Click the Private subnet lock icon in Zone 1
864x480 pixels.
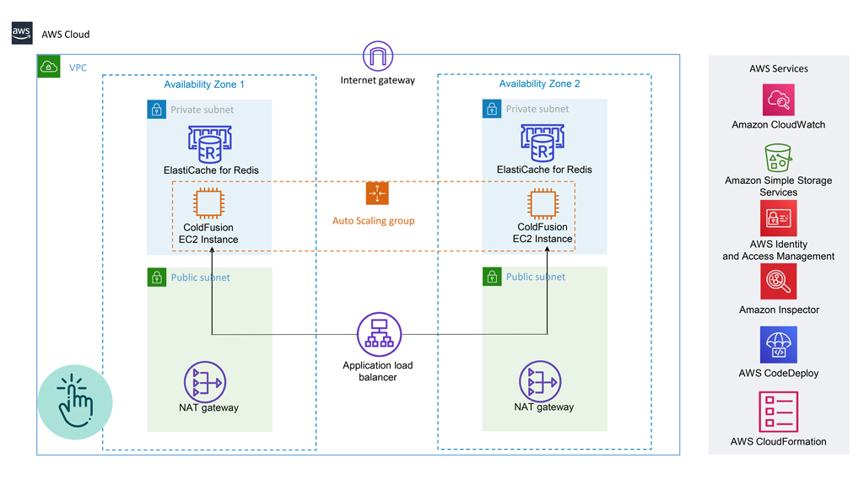click(x=156, y=109)
